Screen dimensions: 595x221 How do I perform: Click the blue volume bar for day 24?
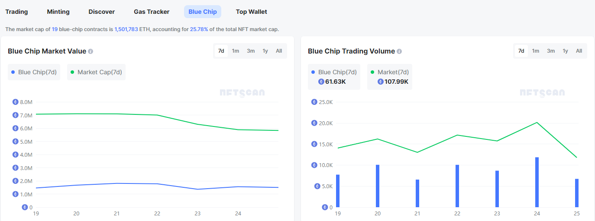coord(537,182)
